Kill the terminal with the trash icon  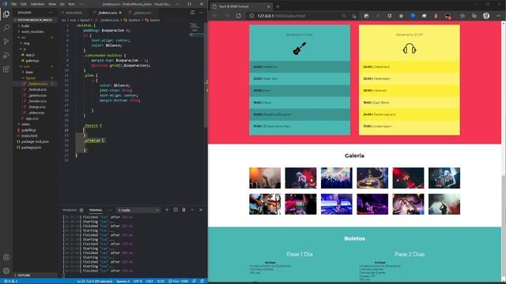(x=183, y=210)
